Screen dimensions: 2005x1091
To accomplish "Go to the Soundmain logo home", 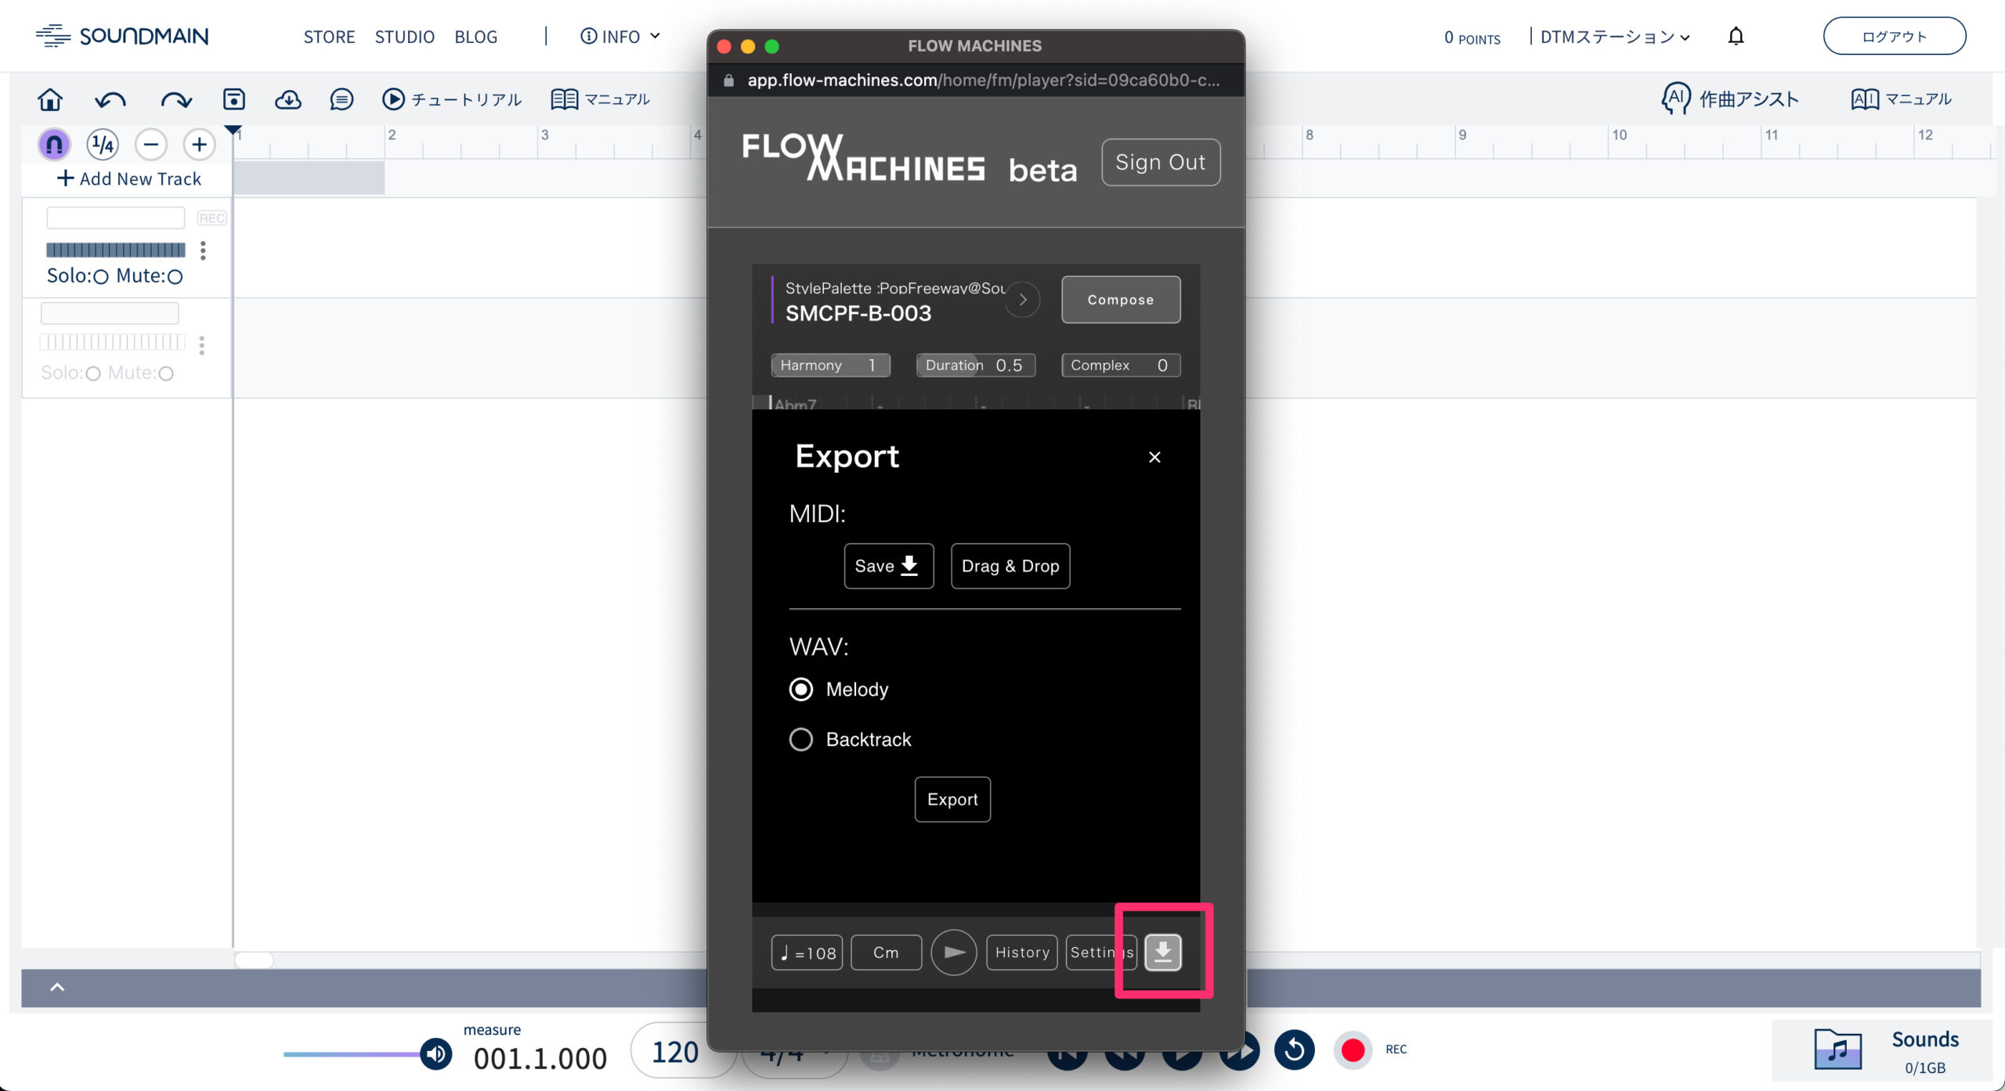I will [x=122, y=36].
